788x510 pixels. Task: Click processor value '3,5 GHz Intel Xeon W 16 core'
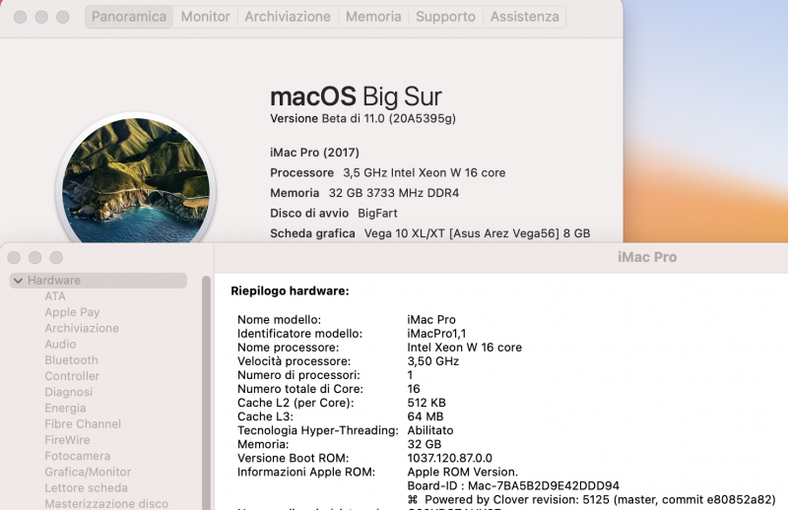coord(425,173)
